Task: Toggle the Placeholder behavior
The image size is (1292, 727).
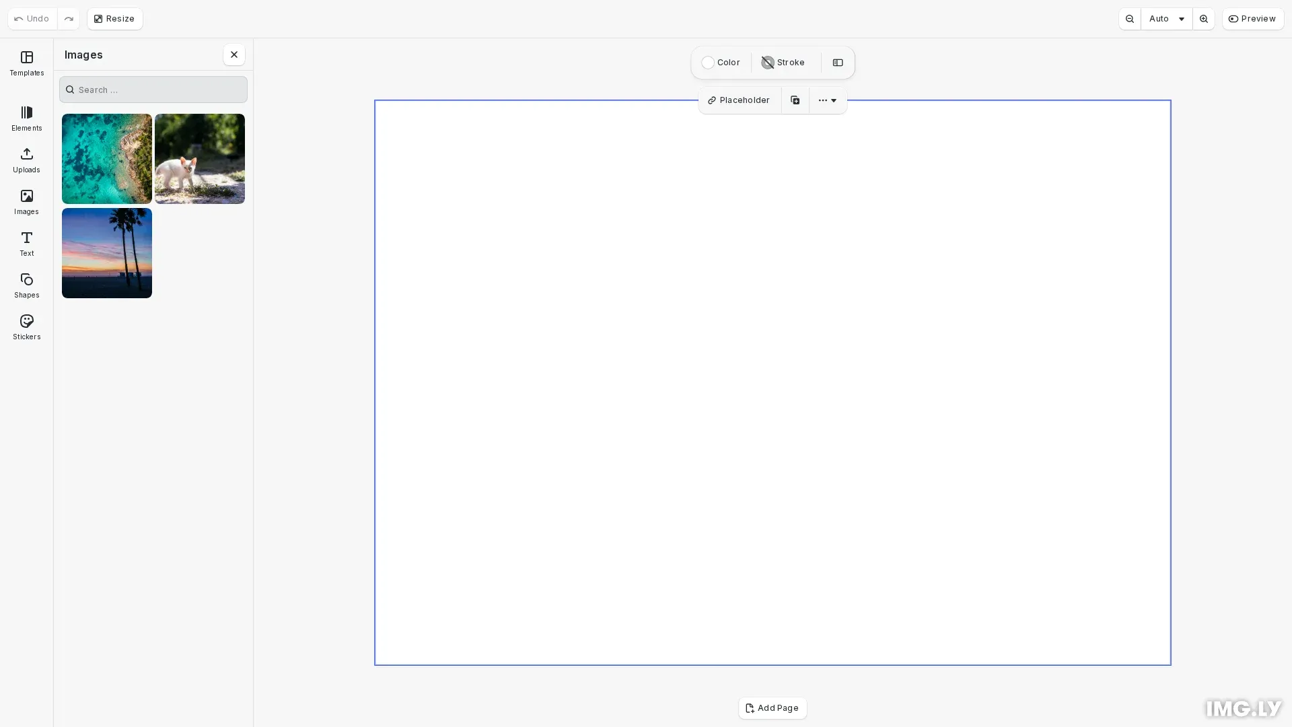Action: tap(739, 100)
